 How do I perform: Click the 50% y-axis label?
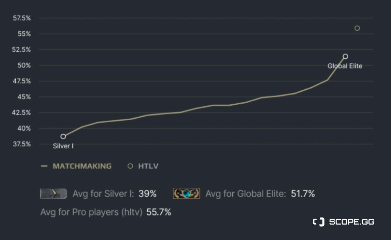click(x=24, y=65)
